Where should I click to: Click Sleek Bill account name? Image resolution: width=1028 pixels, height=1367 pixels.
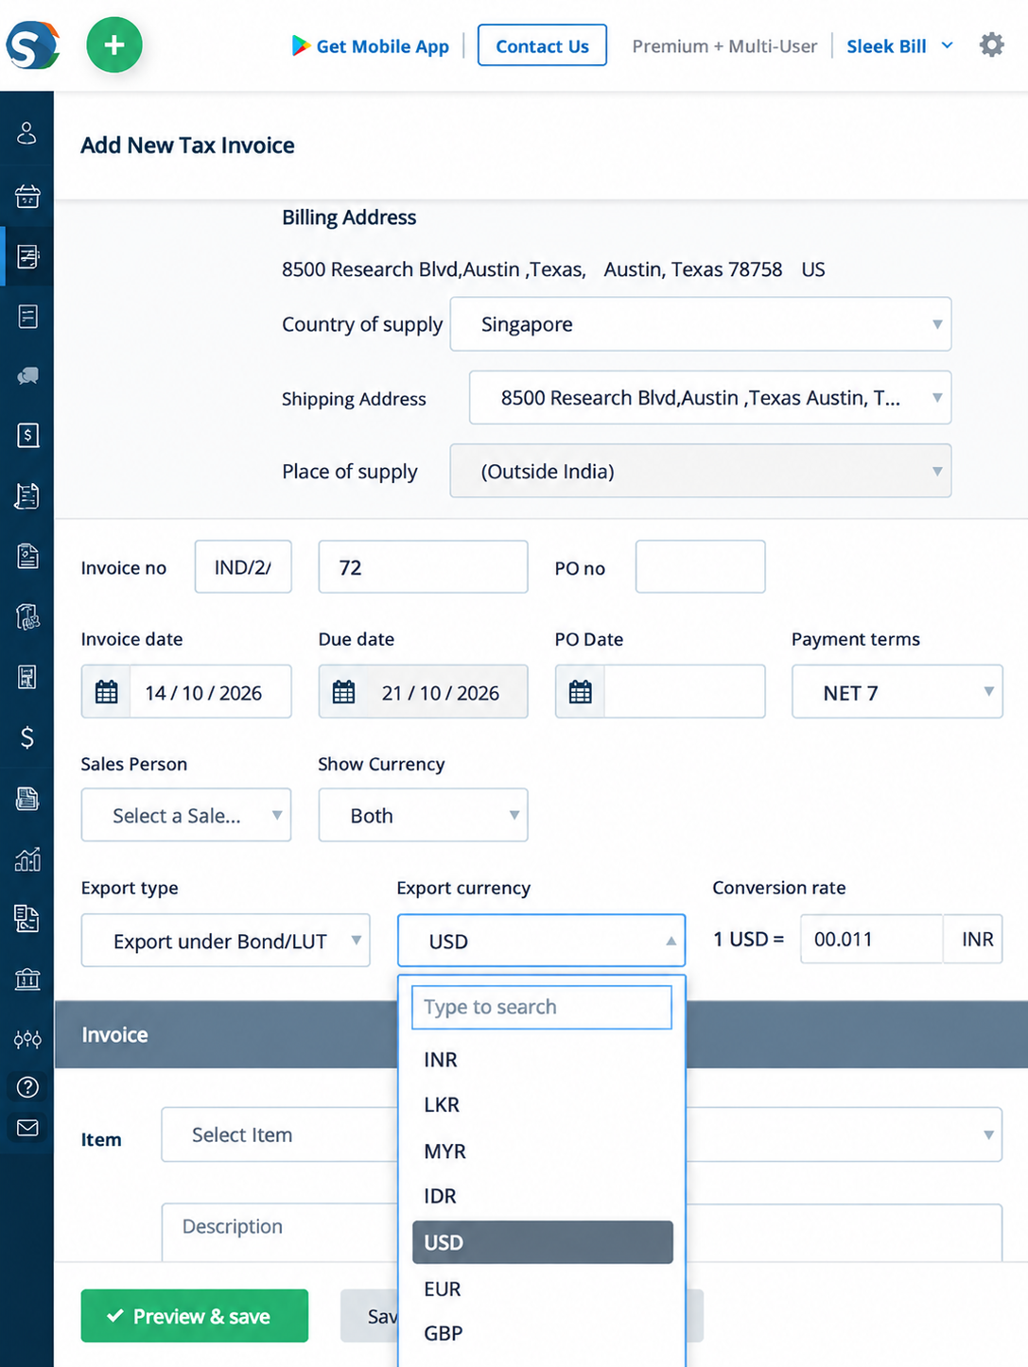click(x=886, y=46)
